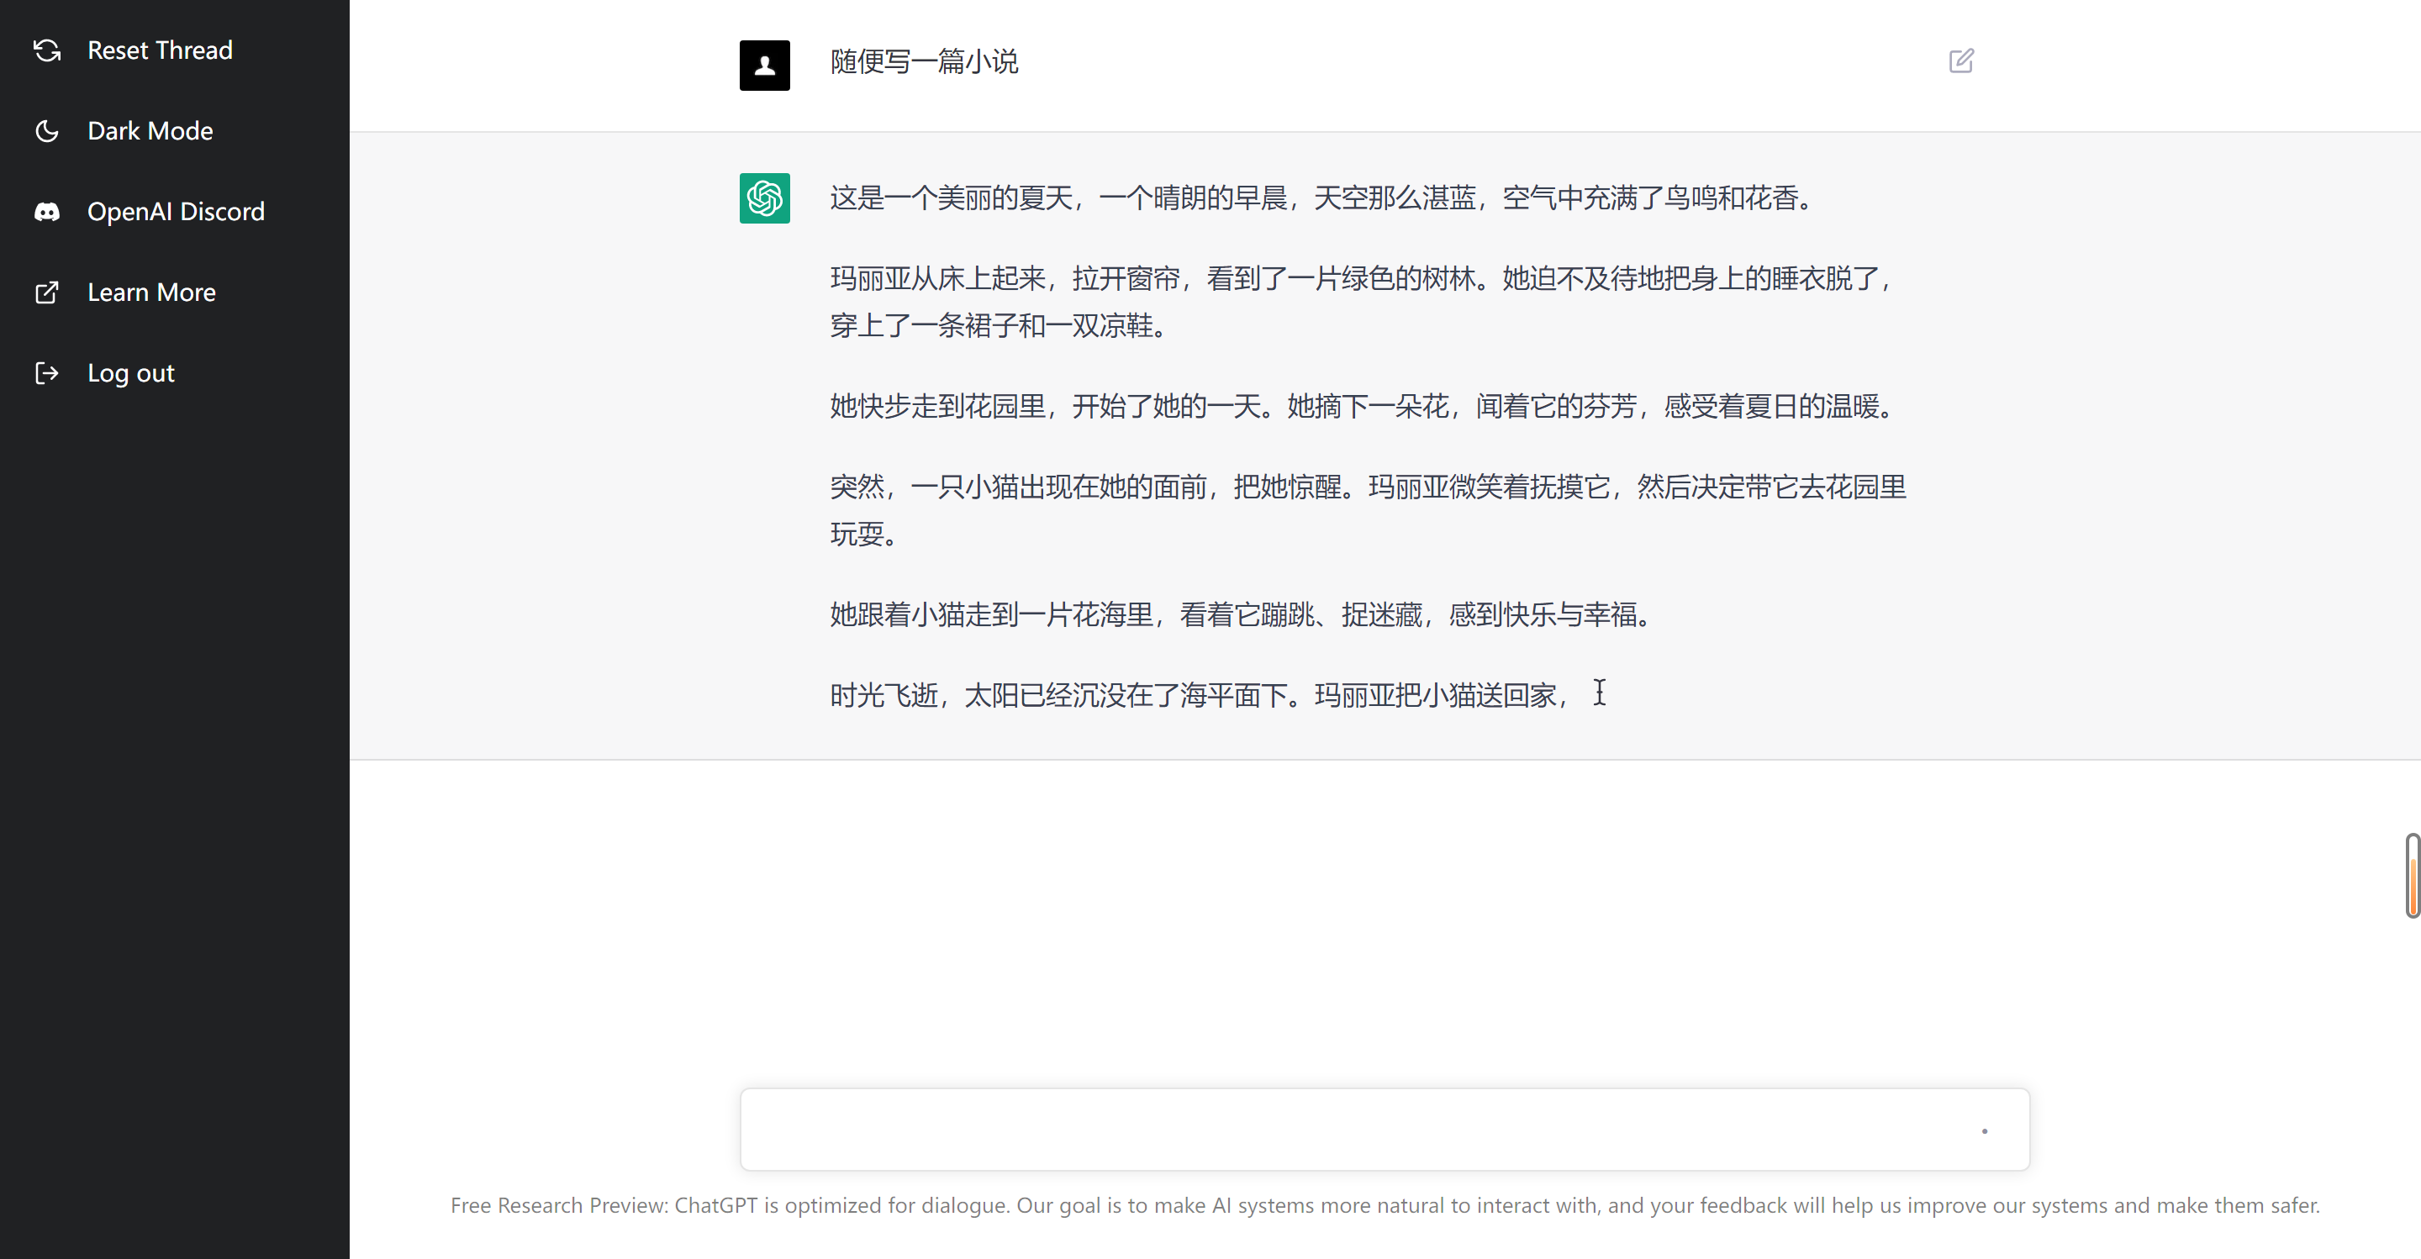
Task: Open the "OpenAI Discord" link
Action: click(x=176, y=210)
